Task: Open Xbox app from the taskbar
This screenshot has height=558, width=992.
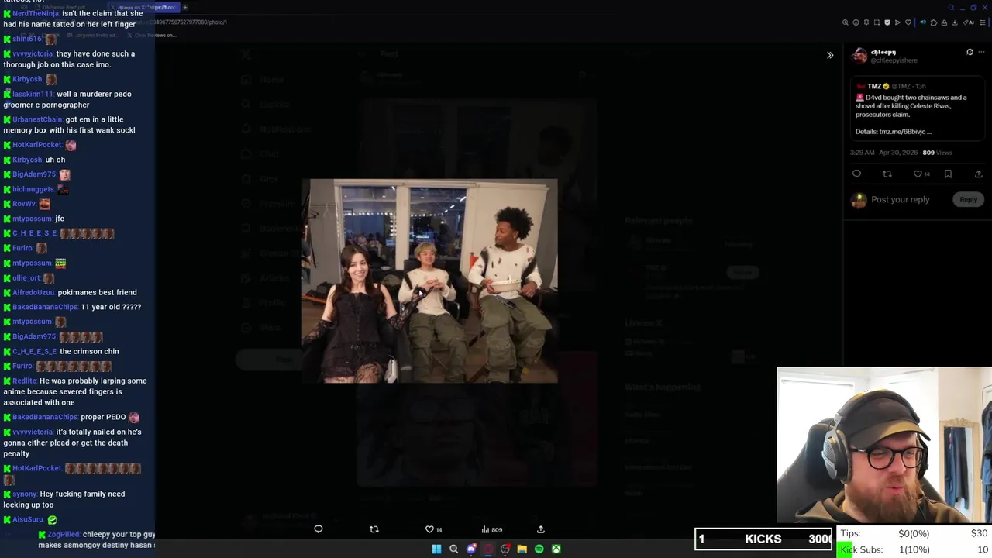Action: [556, 549]
